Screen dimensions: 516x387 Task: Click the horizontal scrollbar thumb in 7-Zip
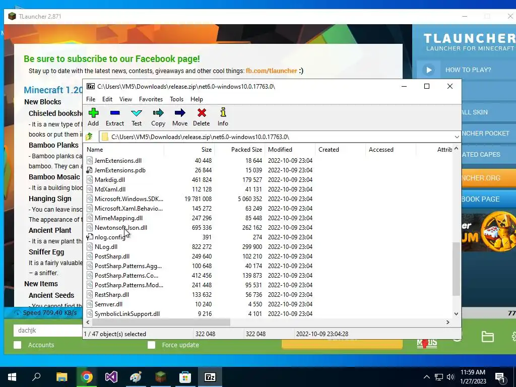click(x=161, y=322)
